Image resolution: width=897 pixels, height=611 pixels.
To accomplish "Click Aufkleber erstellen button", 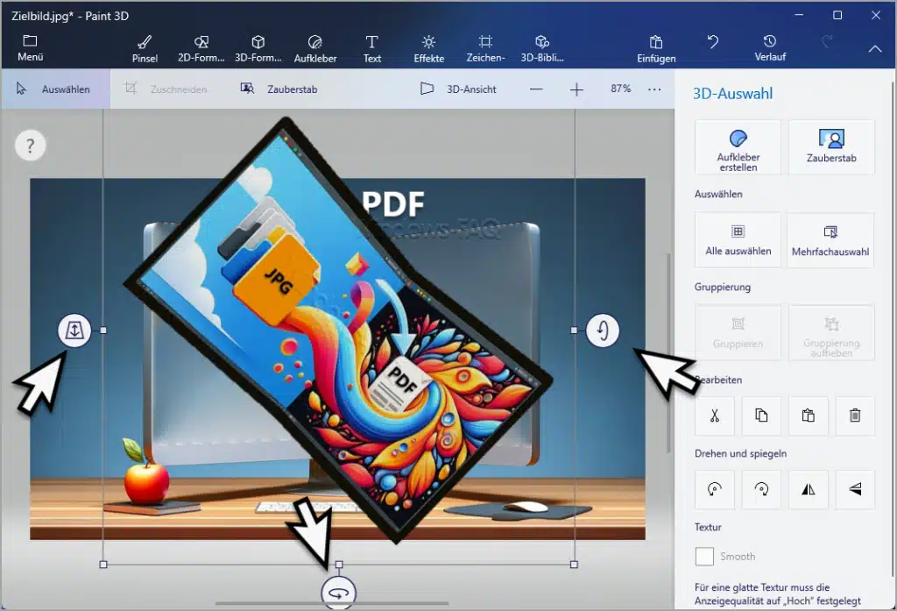I will pos(738,147).
